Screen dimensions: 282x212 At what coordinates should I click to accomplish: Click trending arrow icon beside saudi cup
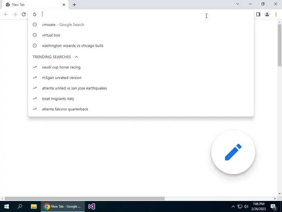click(35, 67)
